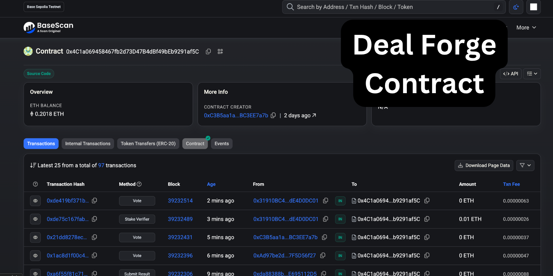This screenshot has height=276, width=553.
Task: Copy From address in block 39232514 row
Action: click(x=326, y=200)
